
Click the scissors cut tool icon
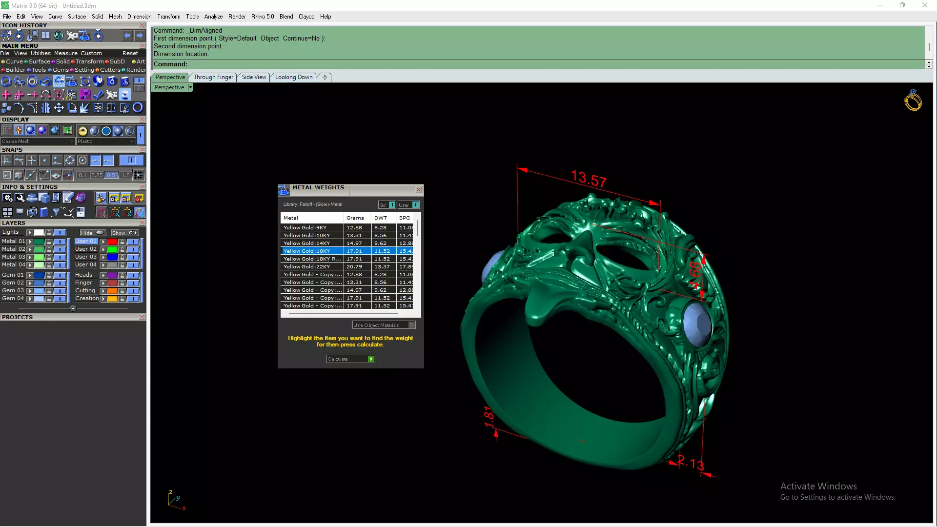point(124,108)
